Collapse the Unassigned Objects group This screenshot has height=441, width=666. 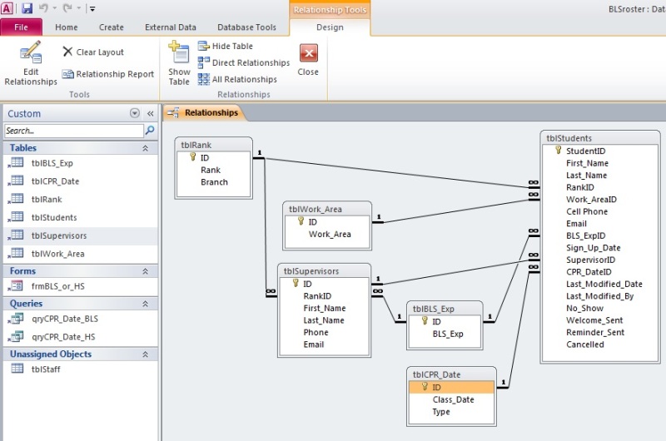tap(145, 354)
